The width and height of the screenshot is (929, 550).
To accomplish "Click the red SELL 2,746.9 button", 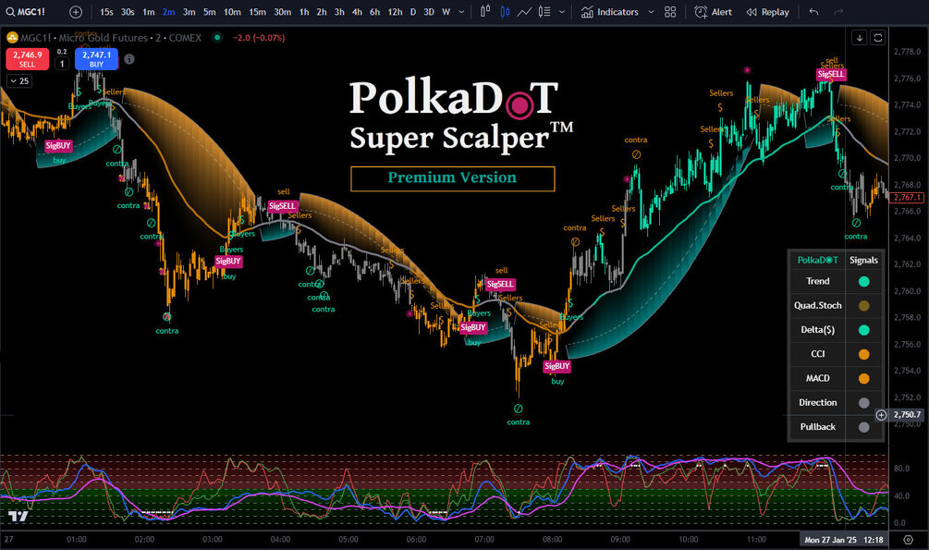I will click(x=27, y=58).
